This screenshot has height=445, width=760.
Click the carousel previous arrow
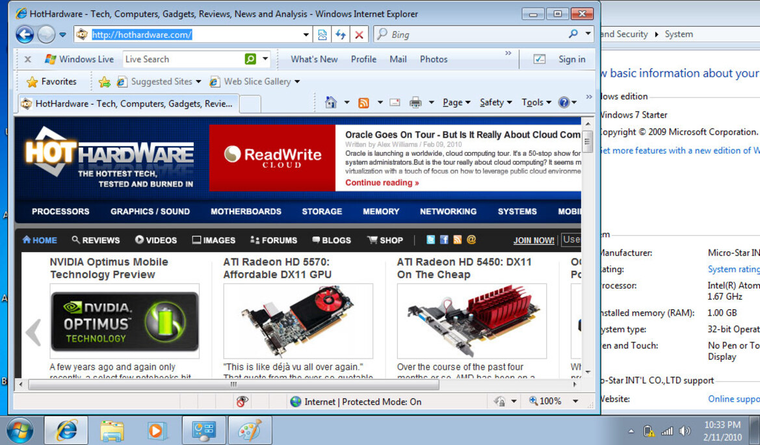tap(33, 332)
